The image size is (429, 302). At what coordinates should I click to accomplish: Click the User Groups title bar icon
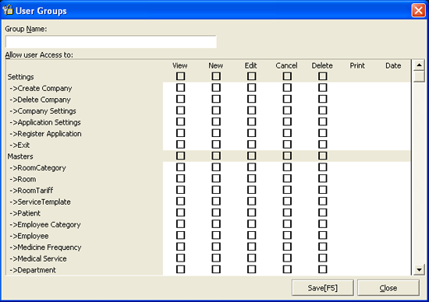pos(8,10)
